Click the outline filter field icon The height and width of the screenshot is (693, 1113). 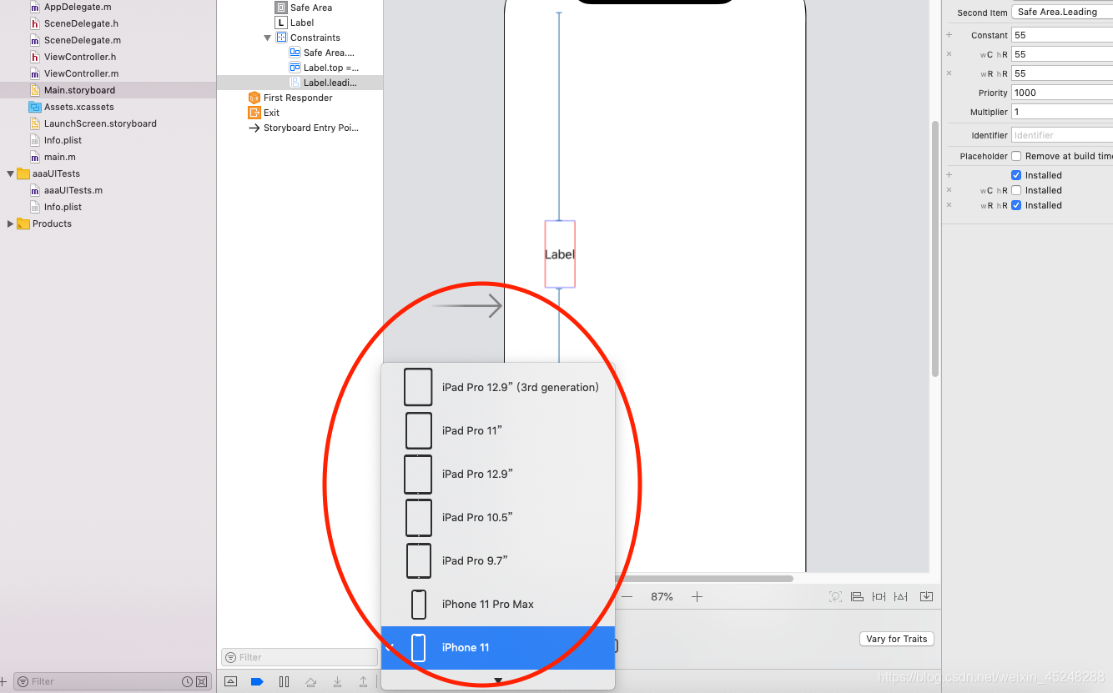(230, 657)
